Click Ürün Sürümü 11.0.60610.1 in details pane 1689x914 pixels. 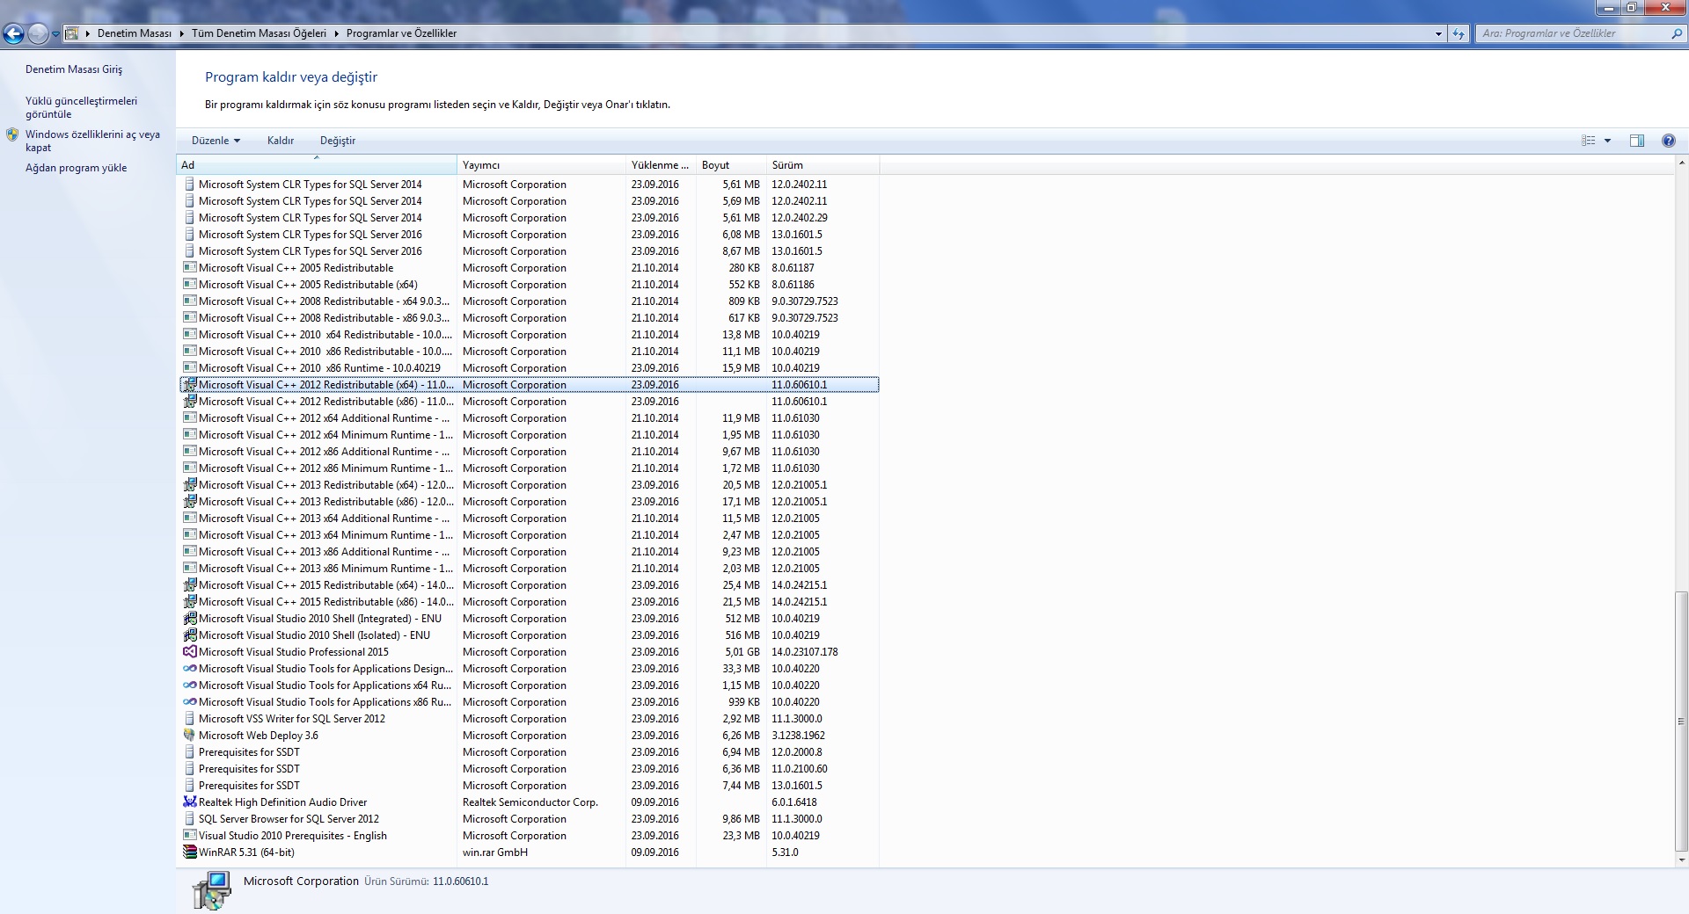[427, 881]
